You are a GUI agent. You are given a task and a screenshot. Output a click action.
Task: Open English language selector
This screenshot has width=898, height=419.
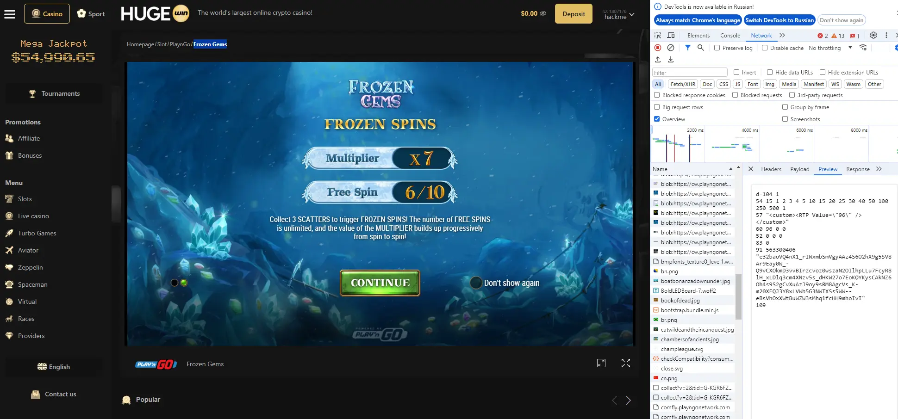coord(54,367)
